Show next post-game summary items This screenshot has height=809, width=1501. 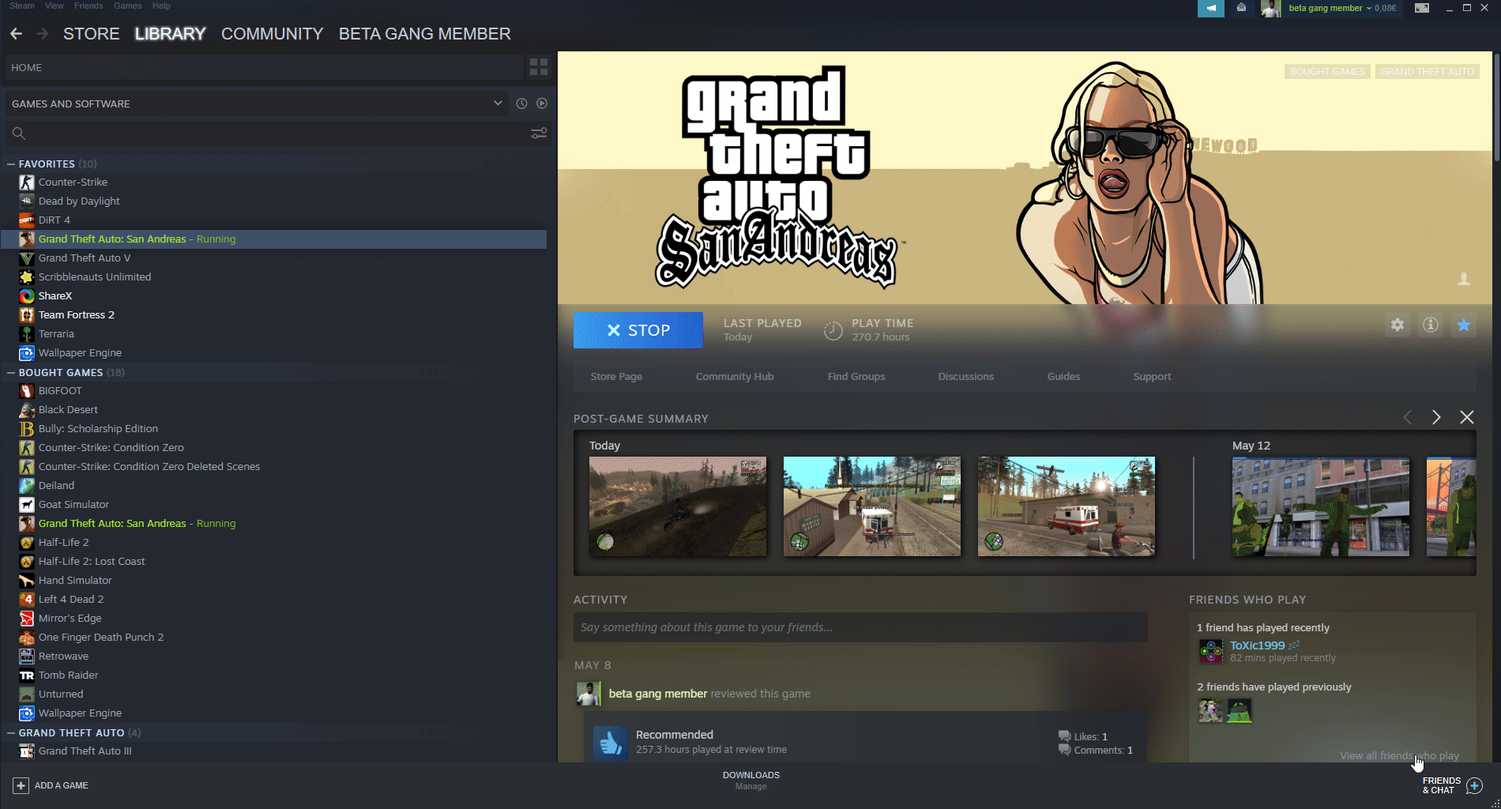(1436, 417)
